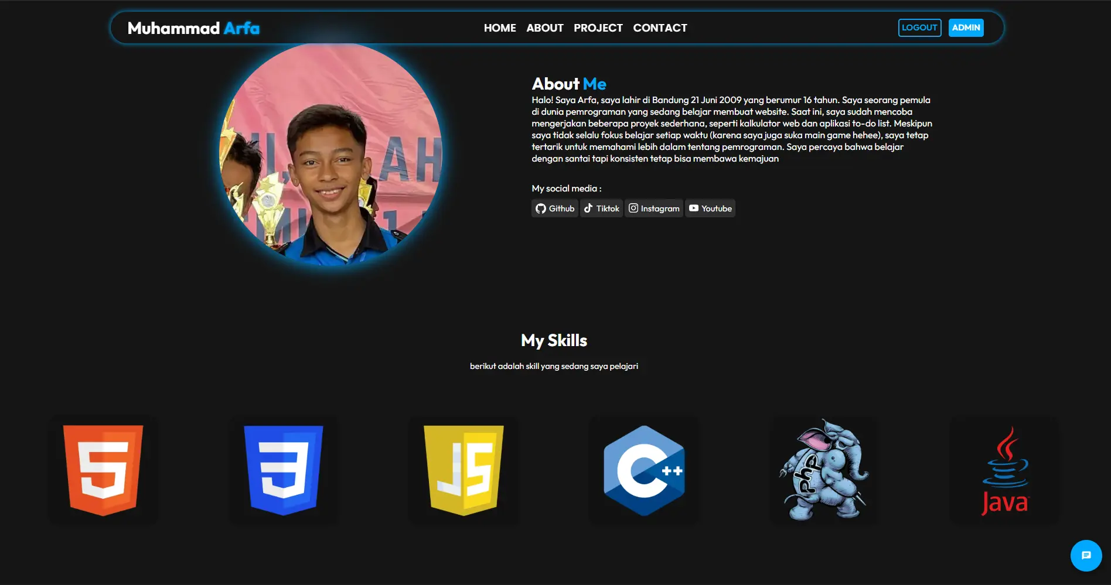Image resolution: width=1111 pixels, height=585 pixels.
Task: Click the My Skills heading
Action: click(554, 341)
